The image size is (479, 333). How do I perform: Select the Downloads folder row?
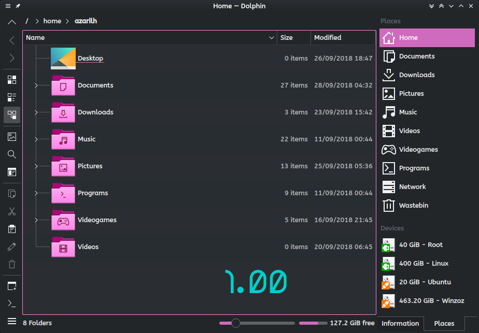tap(199, 112)
